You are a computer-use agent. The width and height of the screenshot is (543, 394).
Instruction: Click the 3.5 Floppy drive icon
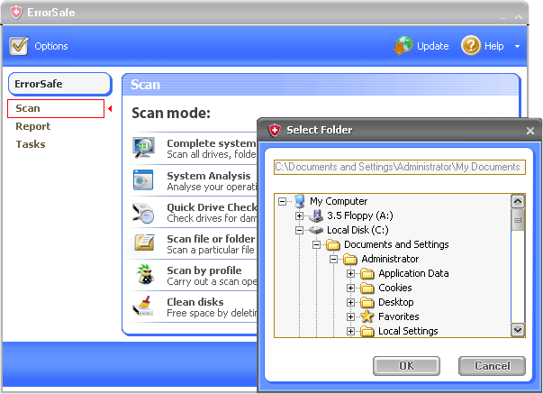point(316,215)
